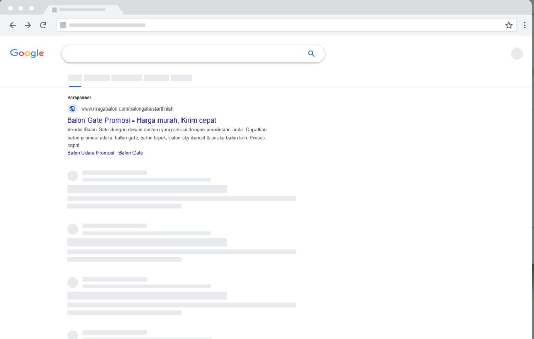Click the Google logo
Image resolution: width=534 pixels, height=339 pixels.
pyautogui.click(x=27, y=53)
